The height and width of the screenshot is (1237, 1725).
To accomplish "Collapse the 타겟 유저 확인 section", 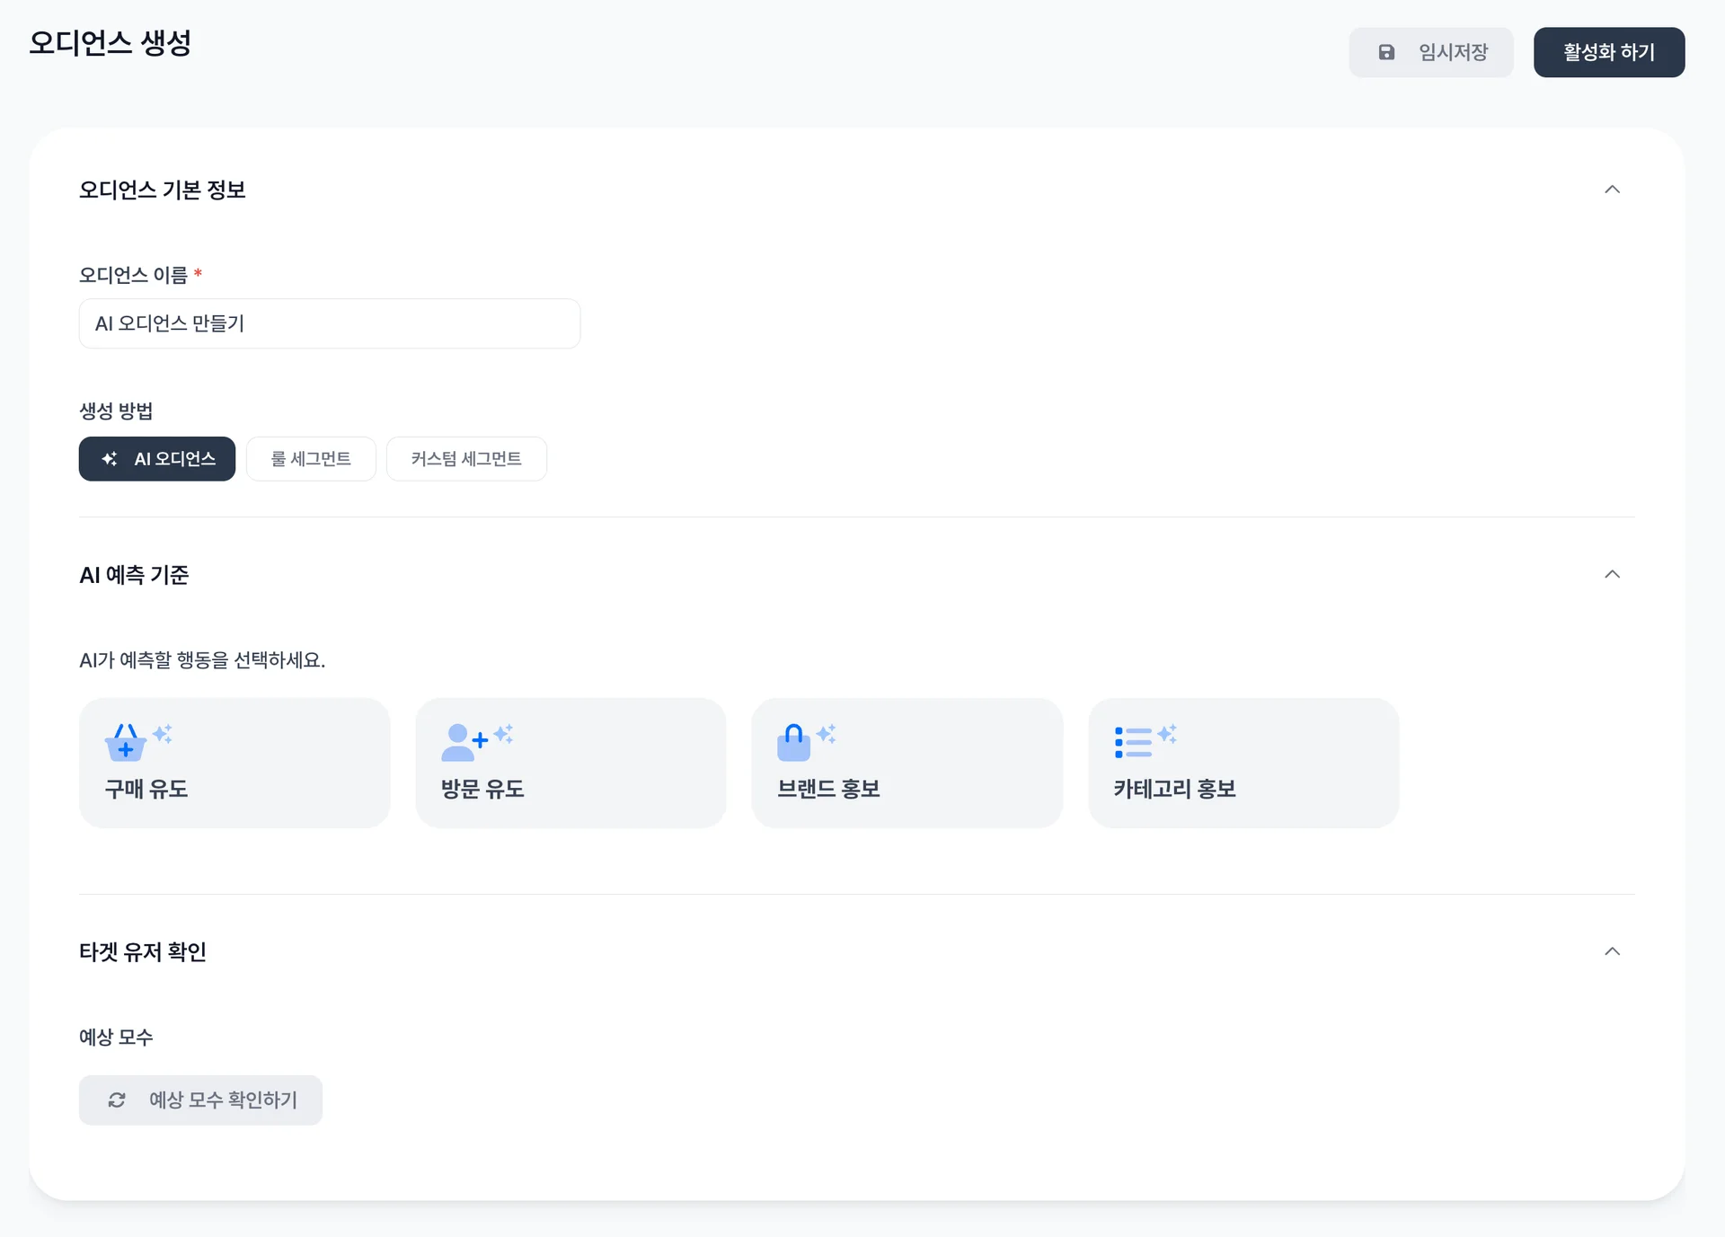I will click(1612, 951).
